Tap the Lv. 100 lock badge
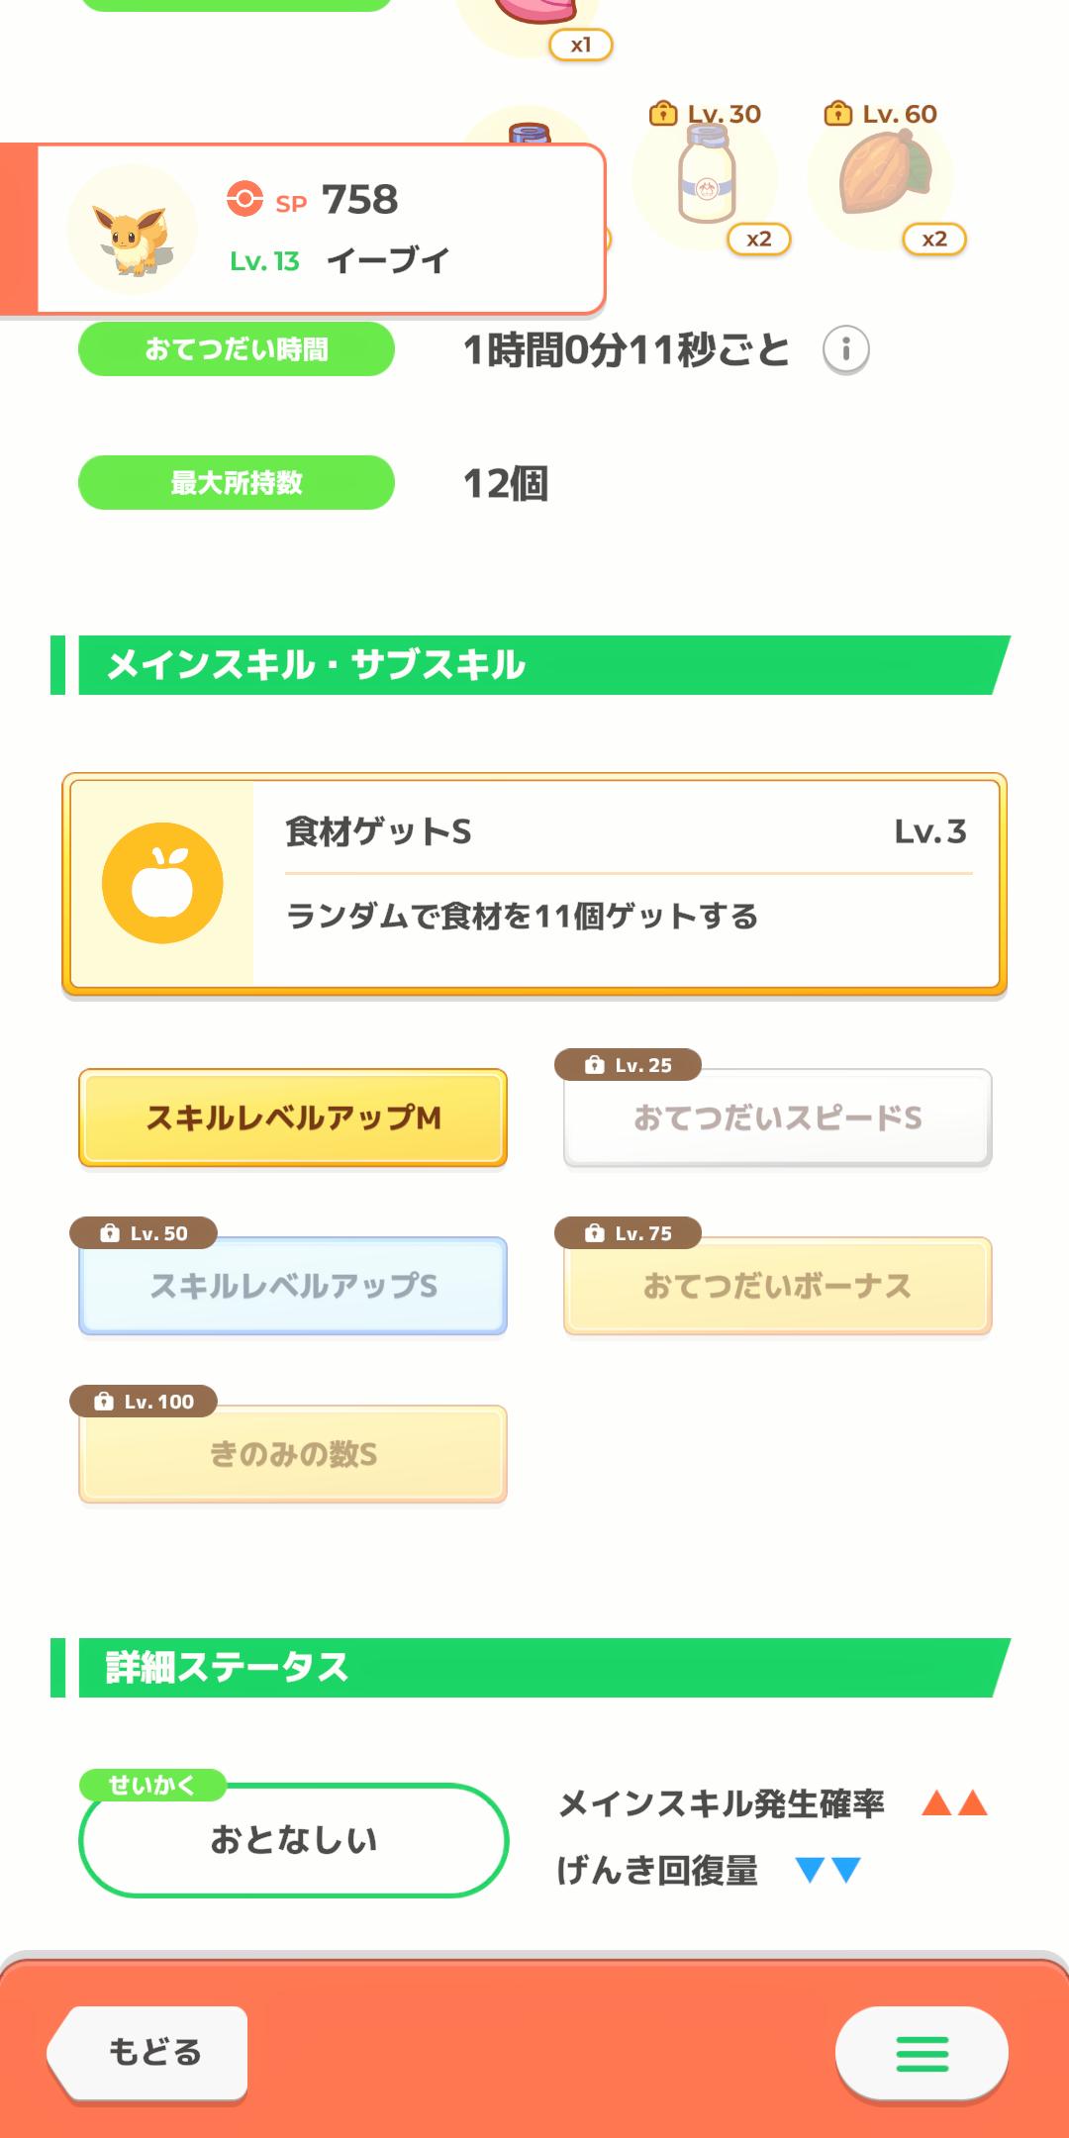The height and width of the screenshot is (2138, 1069). point(145,1402)
